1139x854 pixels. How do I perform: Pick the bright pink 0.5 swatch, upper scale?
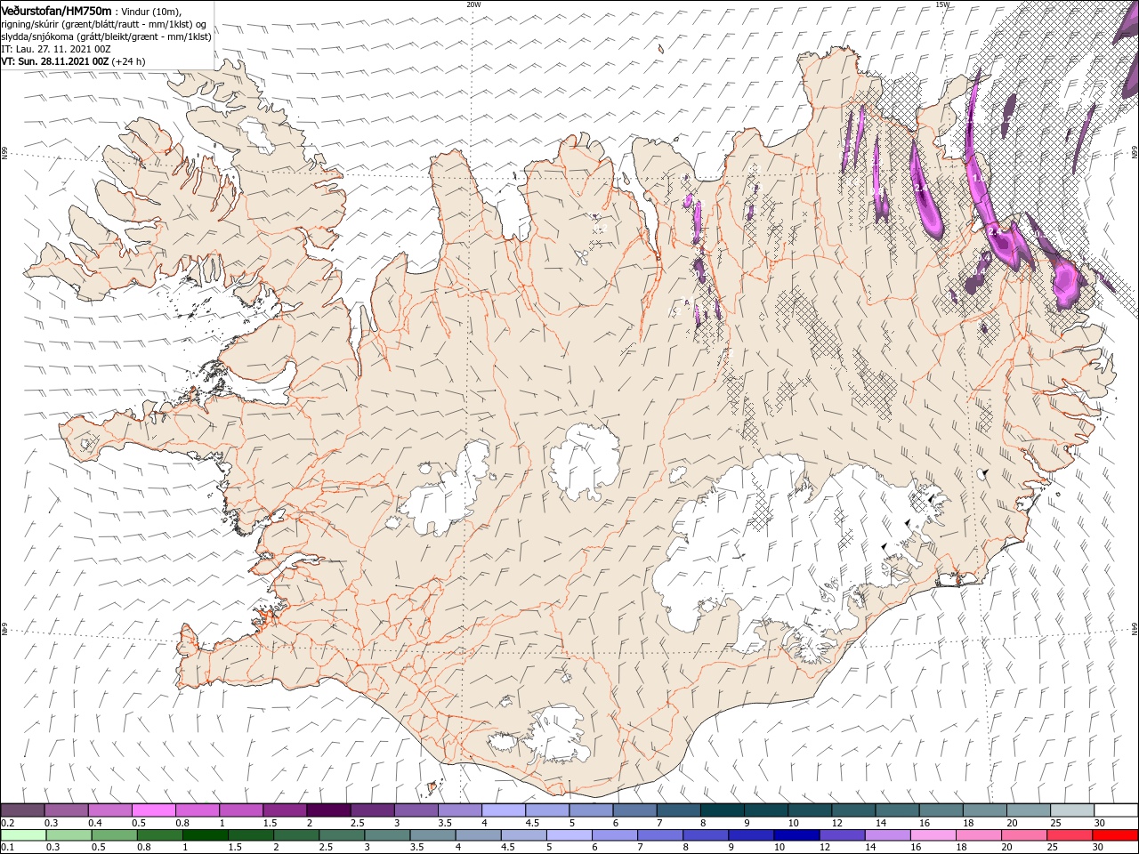click(153, 810)
